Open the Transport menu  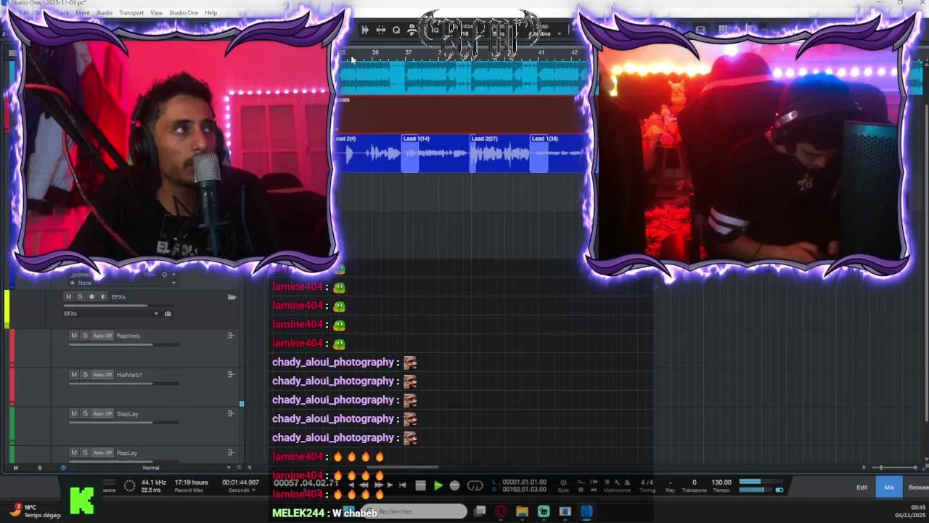131,12
